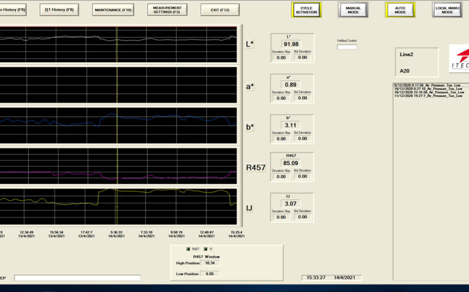Click the clock time 15:33:27
Screen dimensions: 469x292
click(316, 277)
